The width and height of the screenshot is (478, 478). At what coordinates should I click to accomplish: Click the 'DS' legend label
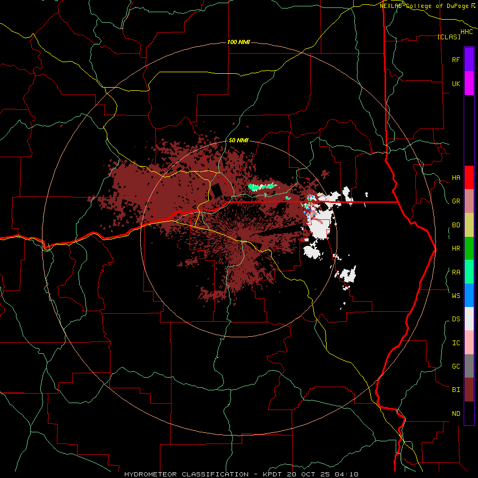click(x=456, y=319)
